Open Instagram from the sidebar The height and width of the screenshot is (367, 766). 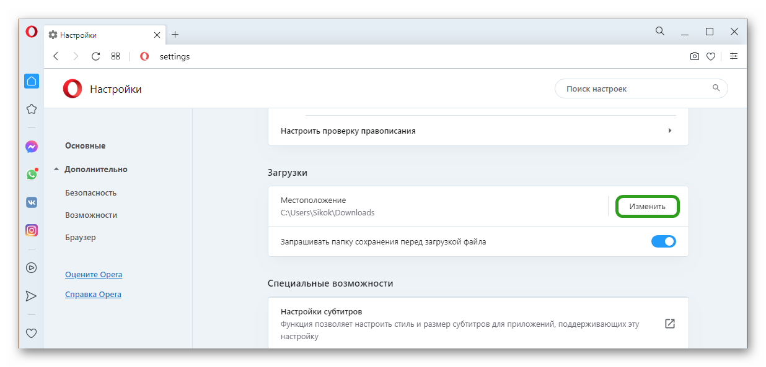32,230
